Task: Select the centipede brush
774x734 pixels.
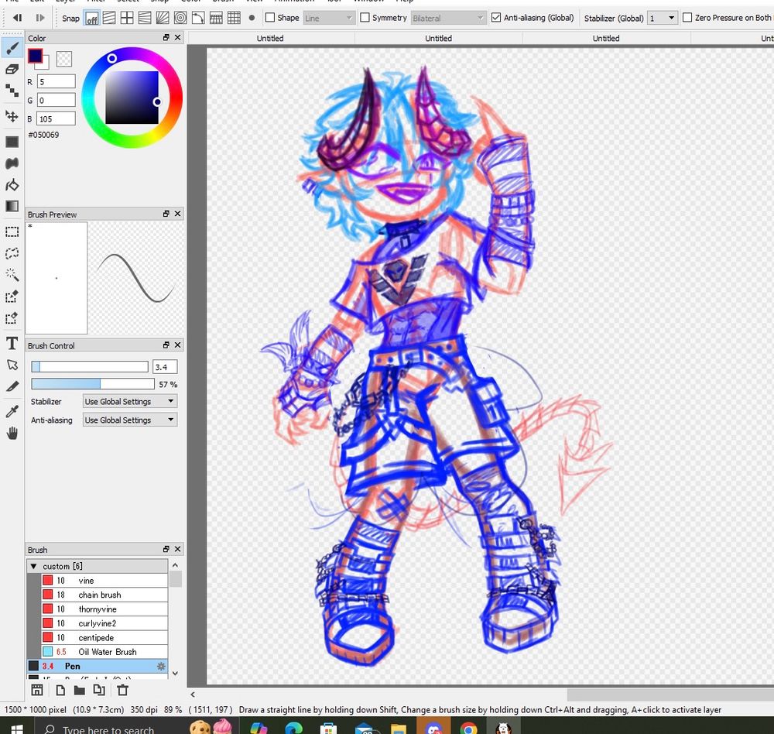Action: [x=104, y=638]
